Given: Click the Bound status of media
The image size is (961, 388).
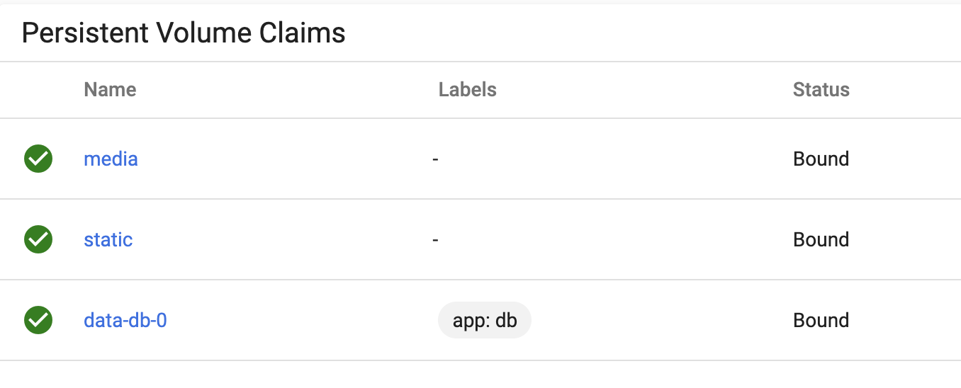Looking at the screenshot, I should coord(821,159).
